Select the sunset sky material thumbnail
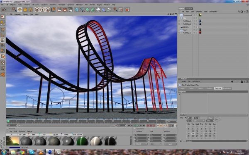The image size is (249, 155). 13,141
